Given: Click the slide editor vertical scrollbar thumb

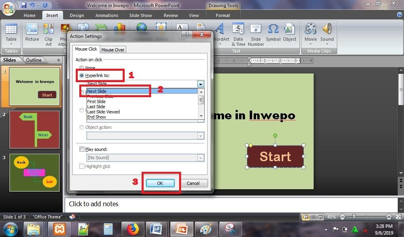Looking at the screenshot, I should tap(401, 89).
